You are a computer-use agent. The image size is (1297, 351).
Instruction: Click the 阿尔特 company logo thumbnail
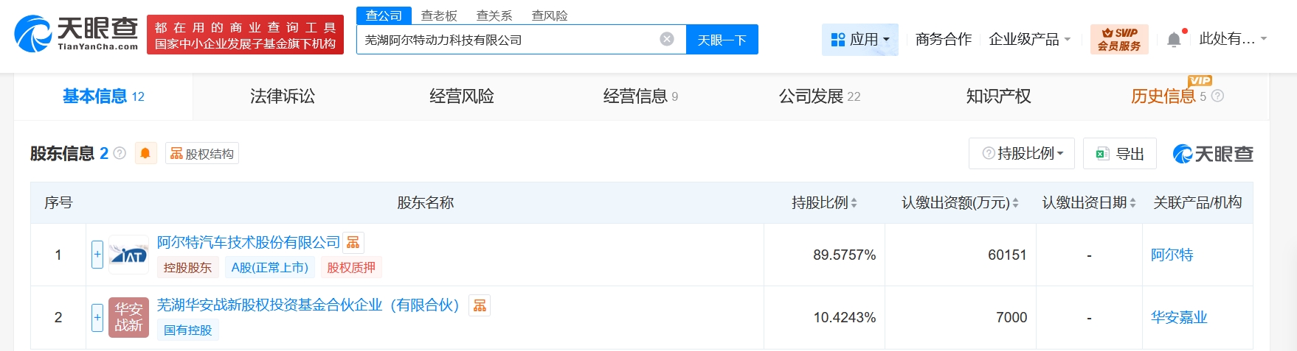coord(128,255)
